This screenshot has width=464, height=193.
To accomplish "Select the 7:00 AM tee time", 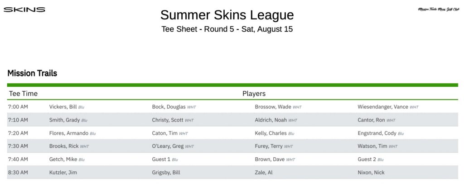I will point(18,107).
